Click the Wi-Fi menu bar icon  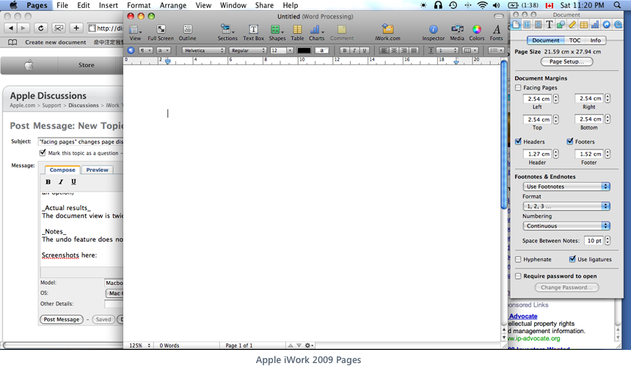[482, 5]
